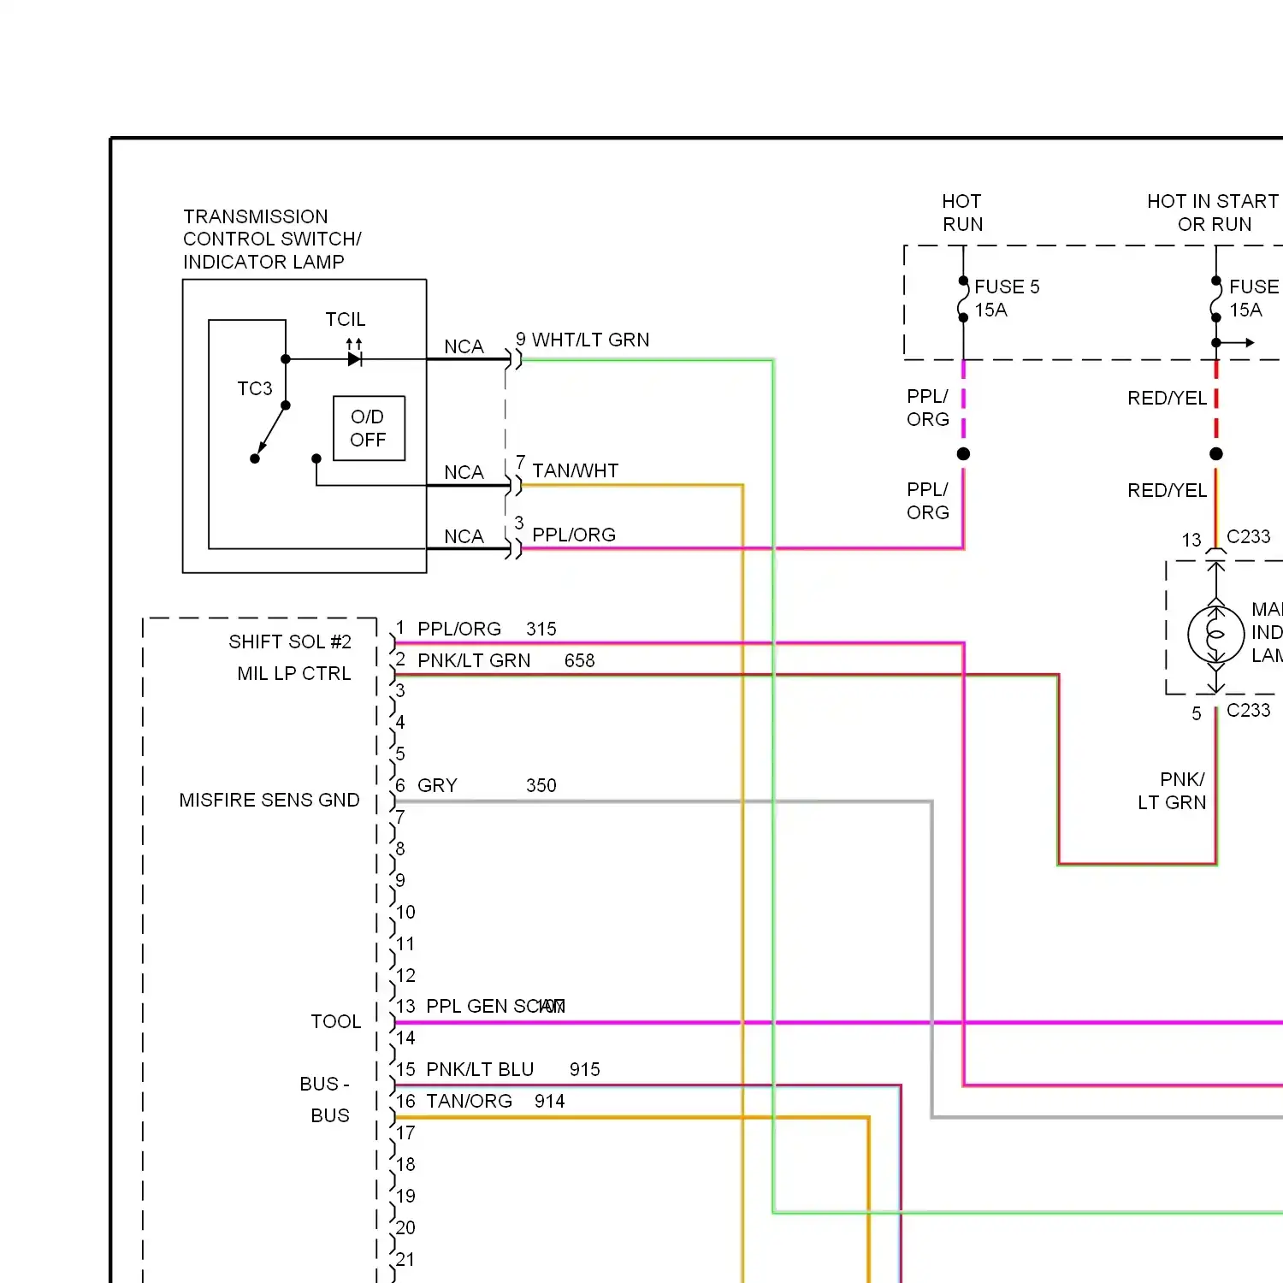Click circuit number 914

(x=550, y=1101)
